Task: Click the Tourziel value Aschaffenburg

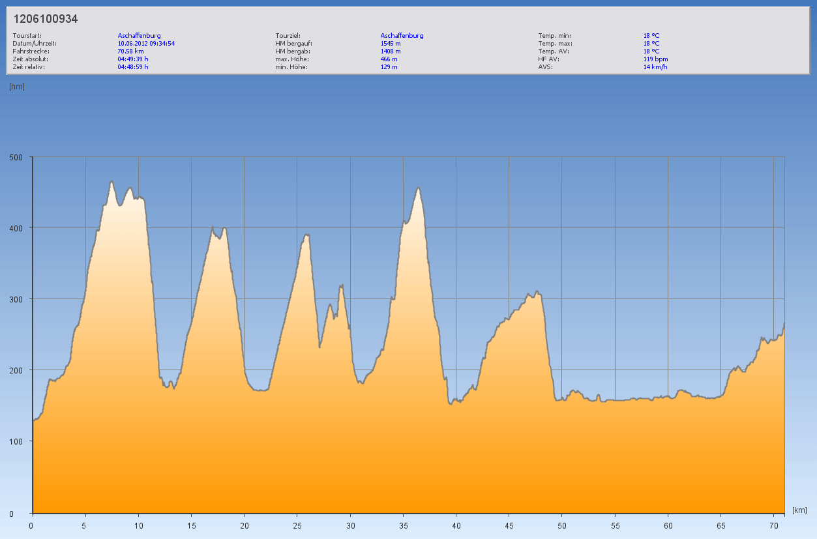Action: 402,35
